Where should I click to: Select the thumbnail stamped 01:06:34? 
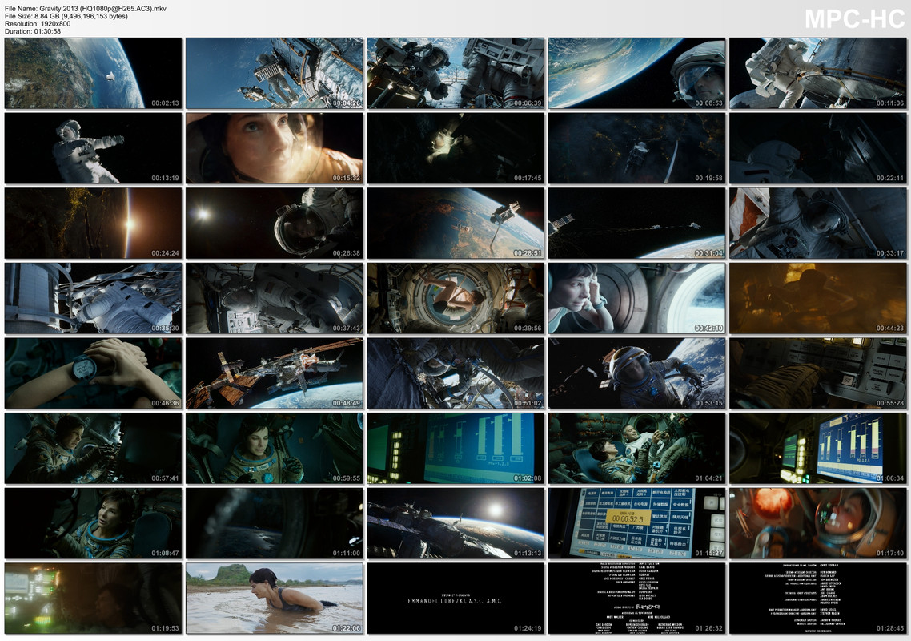coord(818,449)
